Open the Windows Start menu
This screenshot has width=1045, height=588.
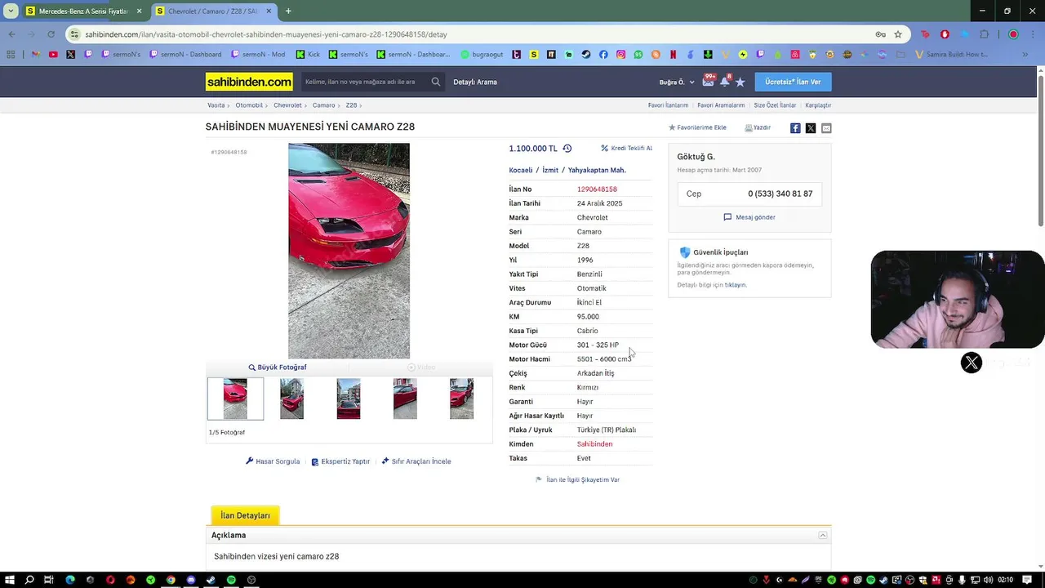10,580
